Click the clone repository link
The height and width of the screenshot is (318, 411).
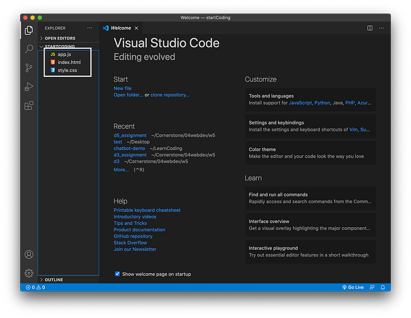tap(170, 95)
